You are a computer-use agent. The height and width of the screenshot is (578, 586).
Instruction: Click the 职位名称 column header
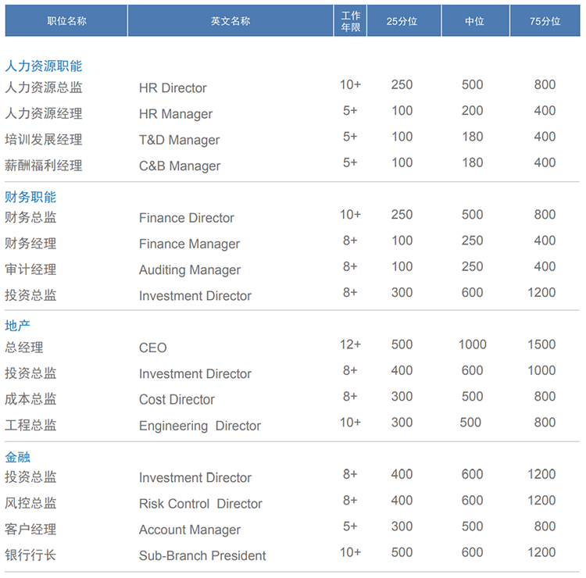point(66,21)
